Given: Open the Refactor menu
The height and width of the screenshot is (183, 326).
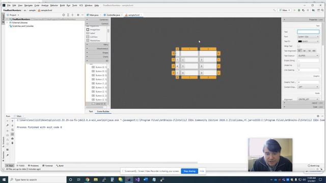Looking at the screenshot, I should 54,6.
